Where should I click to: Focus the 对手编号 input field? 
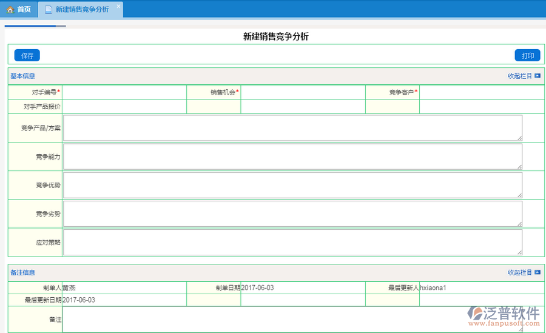[x=124, y=92]
